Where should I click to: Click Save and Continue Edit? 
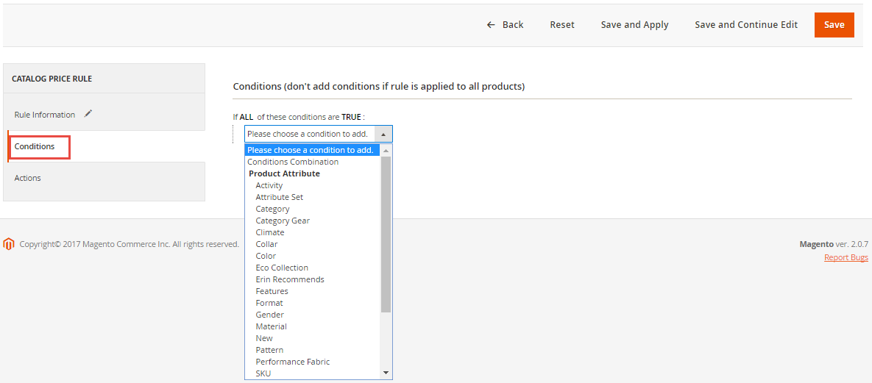[x=746, y=25]
